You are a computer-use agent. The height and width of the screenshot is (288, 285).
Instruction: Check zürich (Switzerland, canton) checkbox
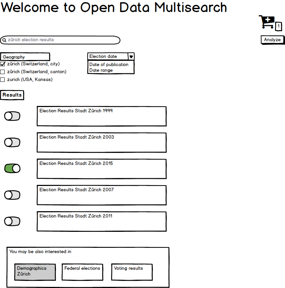[x=2, y=71]
